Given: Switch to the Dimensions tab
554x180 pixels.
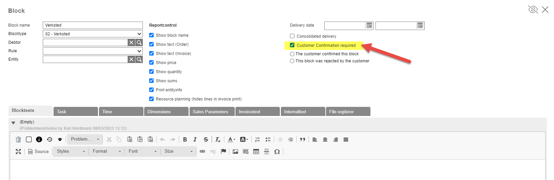Looking at the screenshot, I should click(166, 112).
